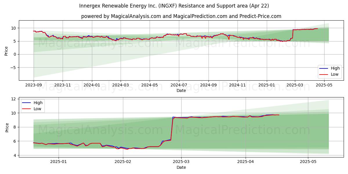
Task: Click the '2024-01' tick label
Action: pyautogui.click(x=92, y=85)
